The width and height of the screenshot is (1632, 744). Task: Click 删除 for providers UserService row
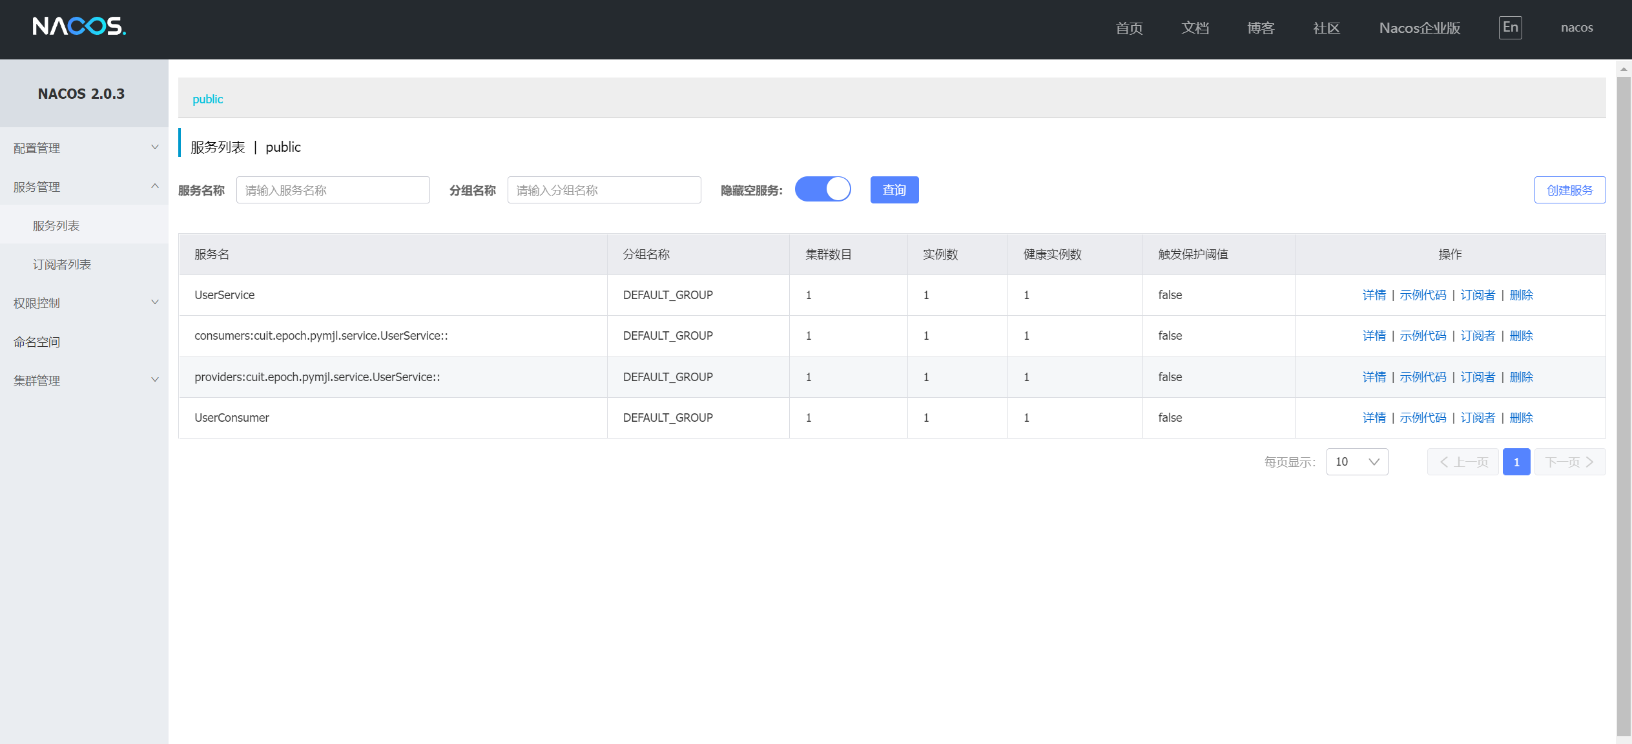coord(1521,377)
